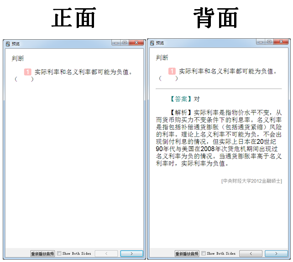Go to the next card in the right window
Viewport: 293px width, 262px height.
(276, 254)
